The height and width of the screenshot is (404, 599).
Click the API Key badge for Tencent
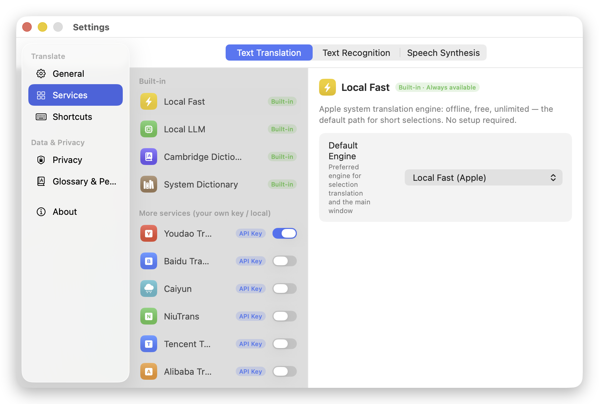pyautogui.click(x=251, y=344)
